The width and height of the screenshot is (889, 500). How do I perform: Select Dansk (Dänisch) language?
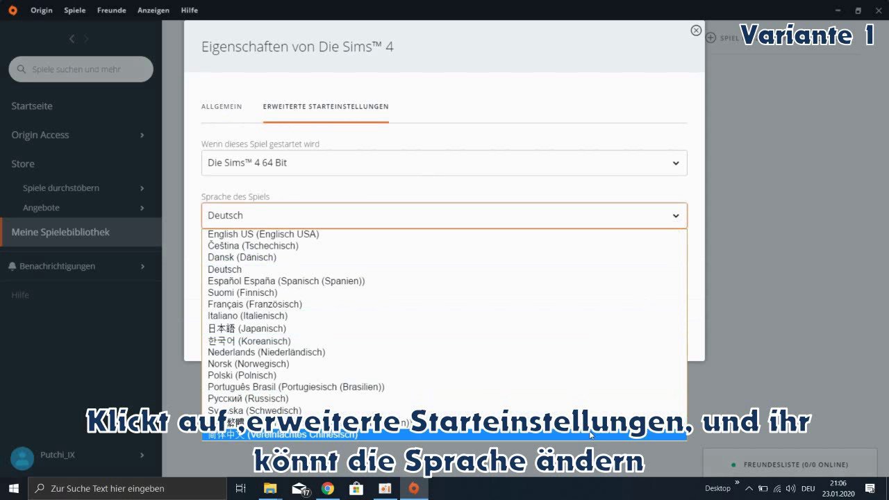[444, 258]
